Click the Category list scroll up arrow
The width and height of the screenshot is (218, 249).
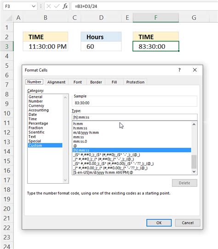(65, 98)
